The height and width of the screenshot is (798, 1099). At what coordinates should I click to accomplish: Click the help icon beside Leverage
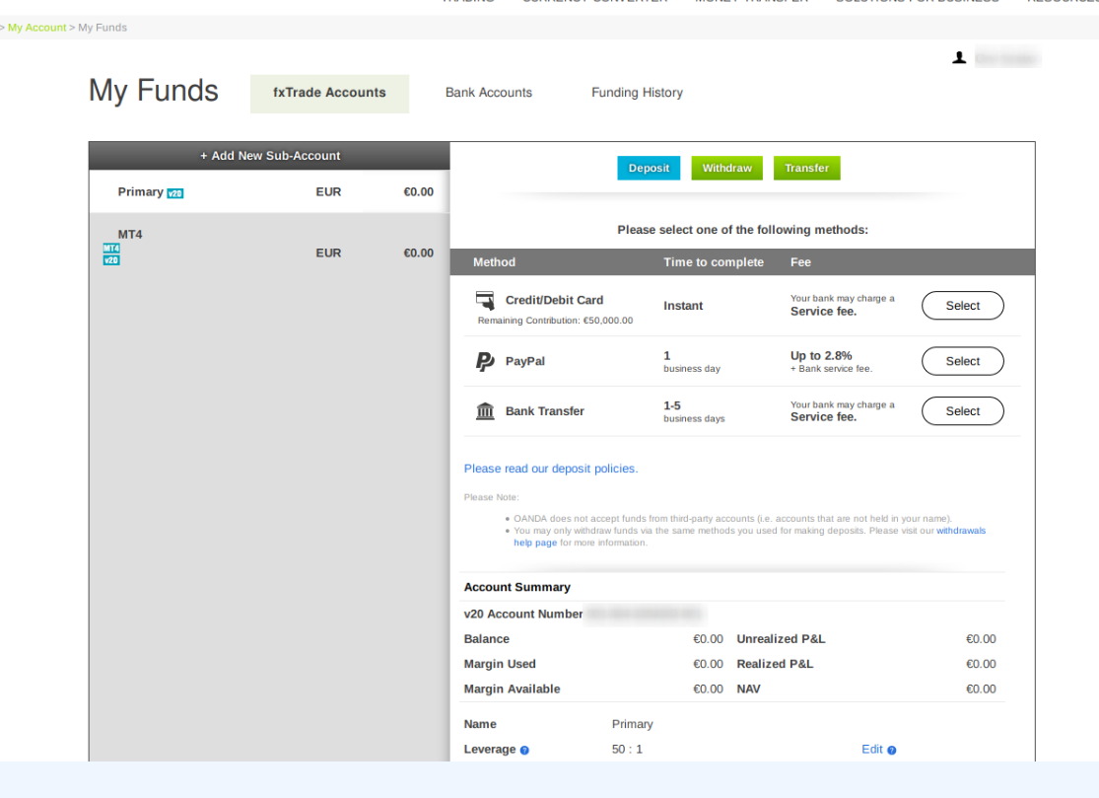[x=524, y=751]
